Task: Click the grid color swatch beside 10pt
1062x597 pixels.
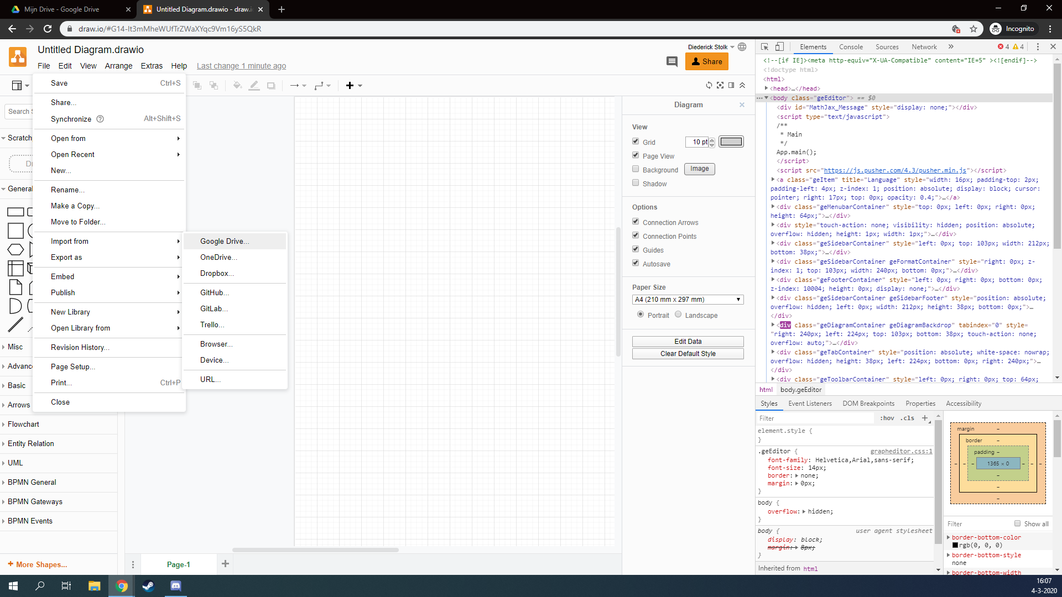Action: coord(731,142)
